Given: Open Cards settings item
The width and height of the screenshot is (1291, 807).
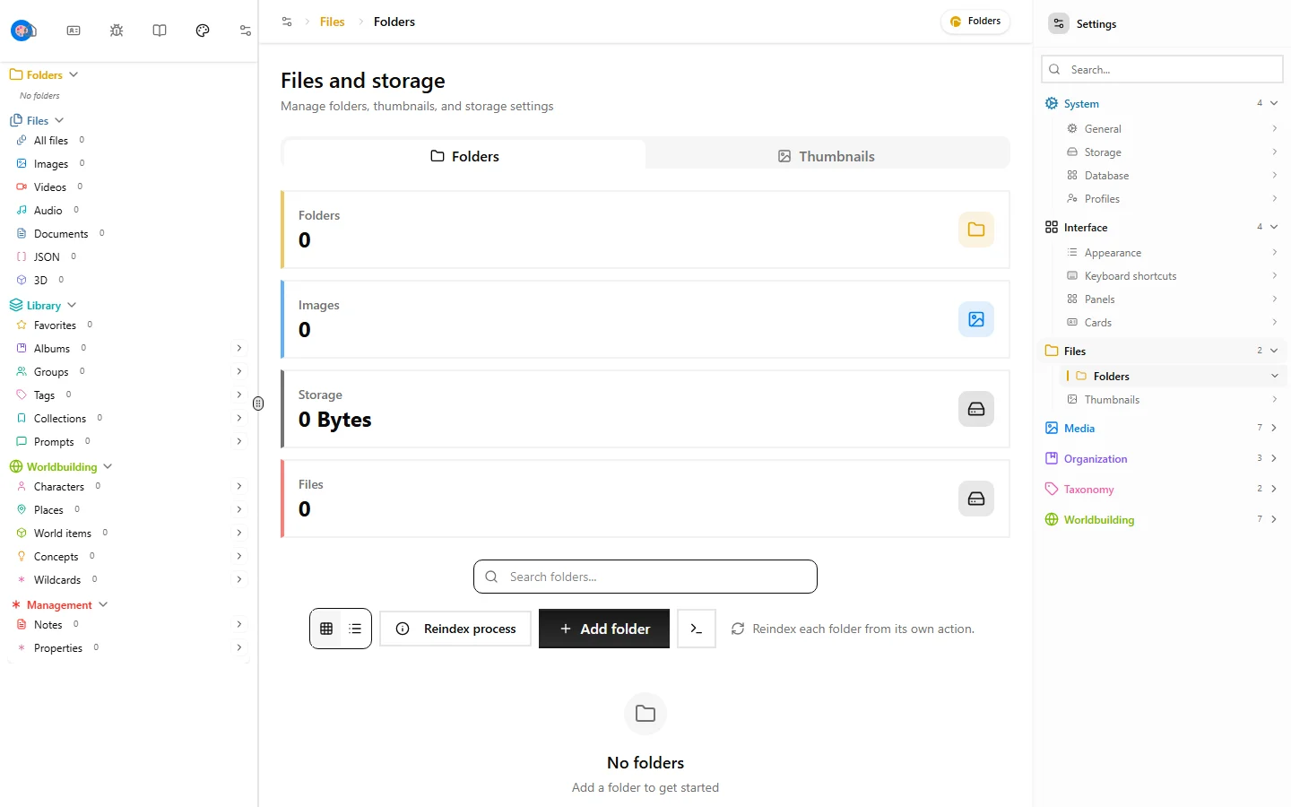Looking at the screenshot, I should (x=1172, y=323).
